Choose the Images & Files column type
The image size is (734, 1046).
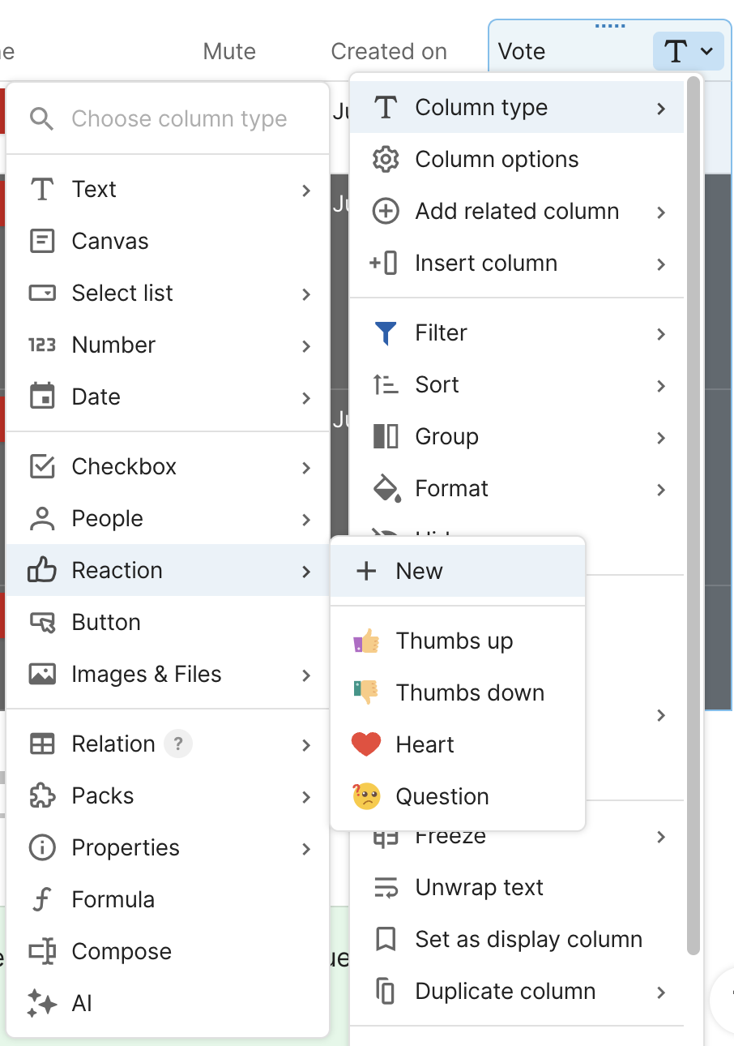pos(146,674)
